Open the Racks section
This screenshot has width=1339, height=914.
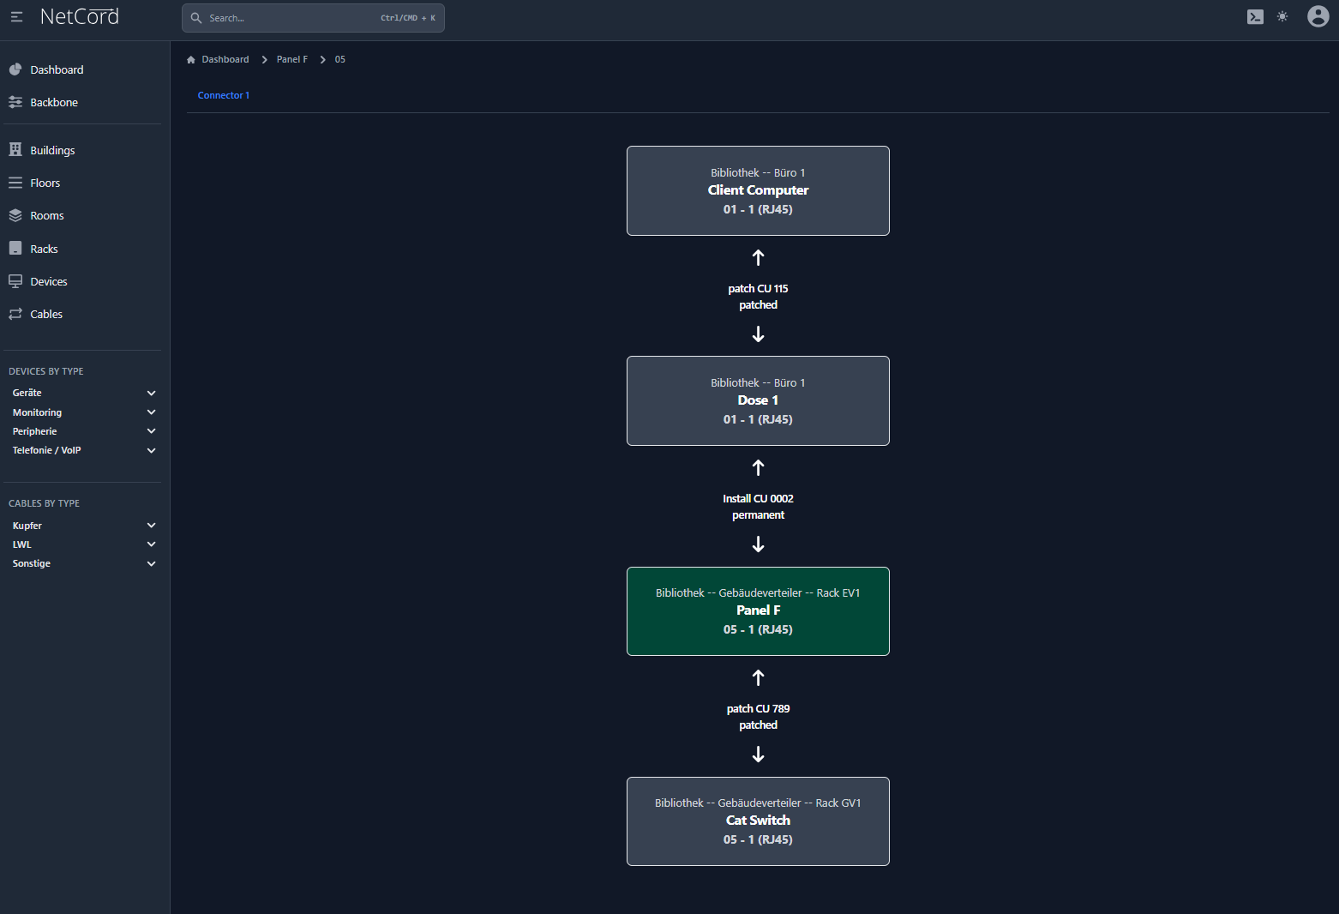(x=44, y=250)
